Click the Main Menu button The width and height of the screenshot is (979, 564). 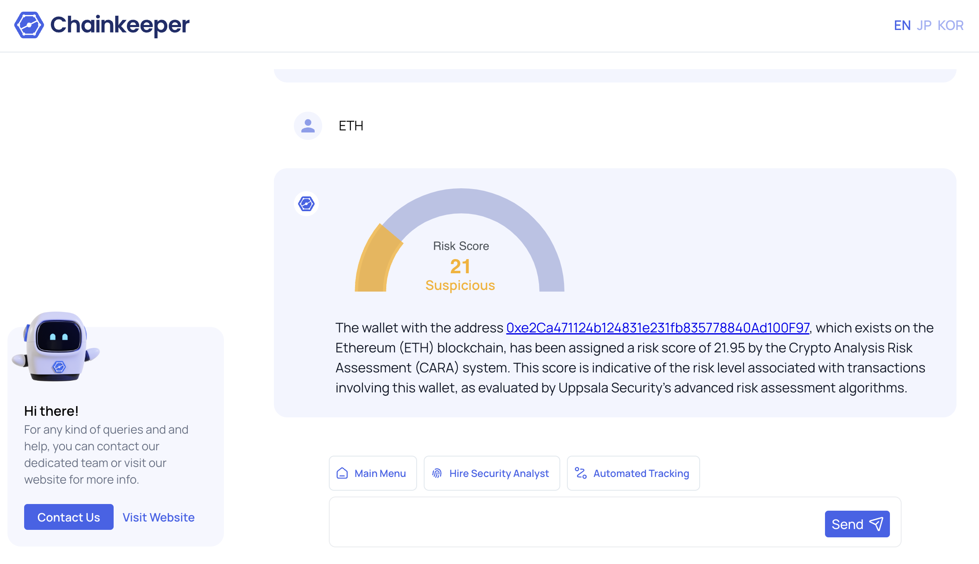click(373, 473)
